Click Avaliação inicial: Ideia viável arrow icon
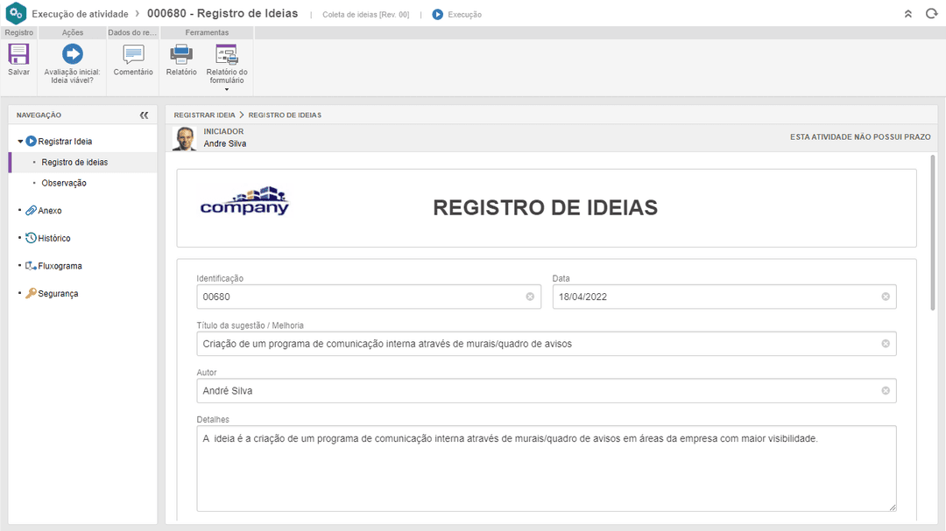Image resolution: width=946 pixels, height=531 pixels. pos(73,54)
